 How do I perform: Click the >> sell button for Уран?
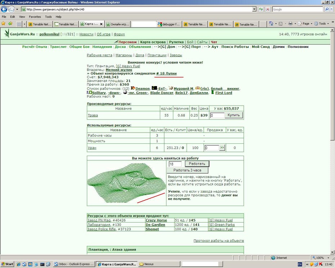pyautogui.click(x=222, y=147)
